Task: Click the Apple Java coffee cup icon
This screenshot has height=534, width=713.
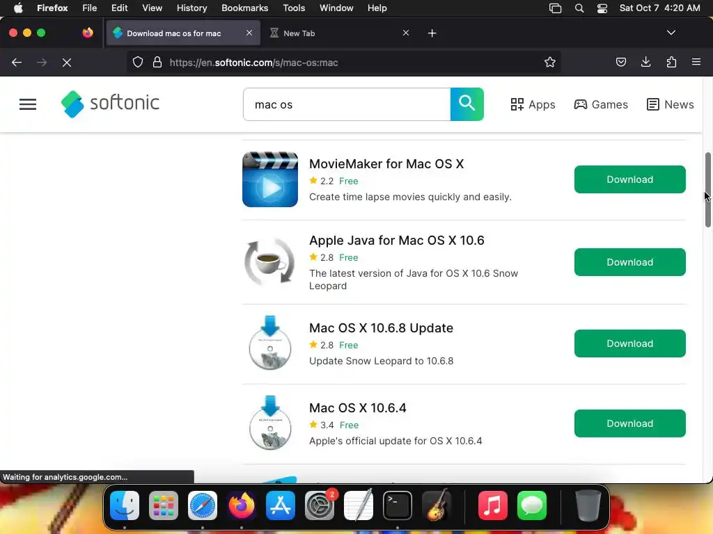Action: tap(269, 262)
